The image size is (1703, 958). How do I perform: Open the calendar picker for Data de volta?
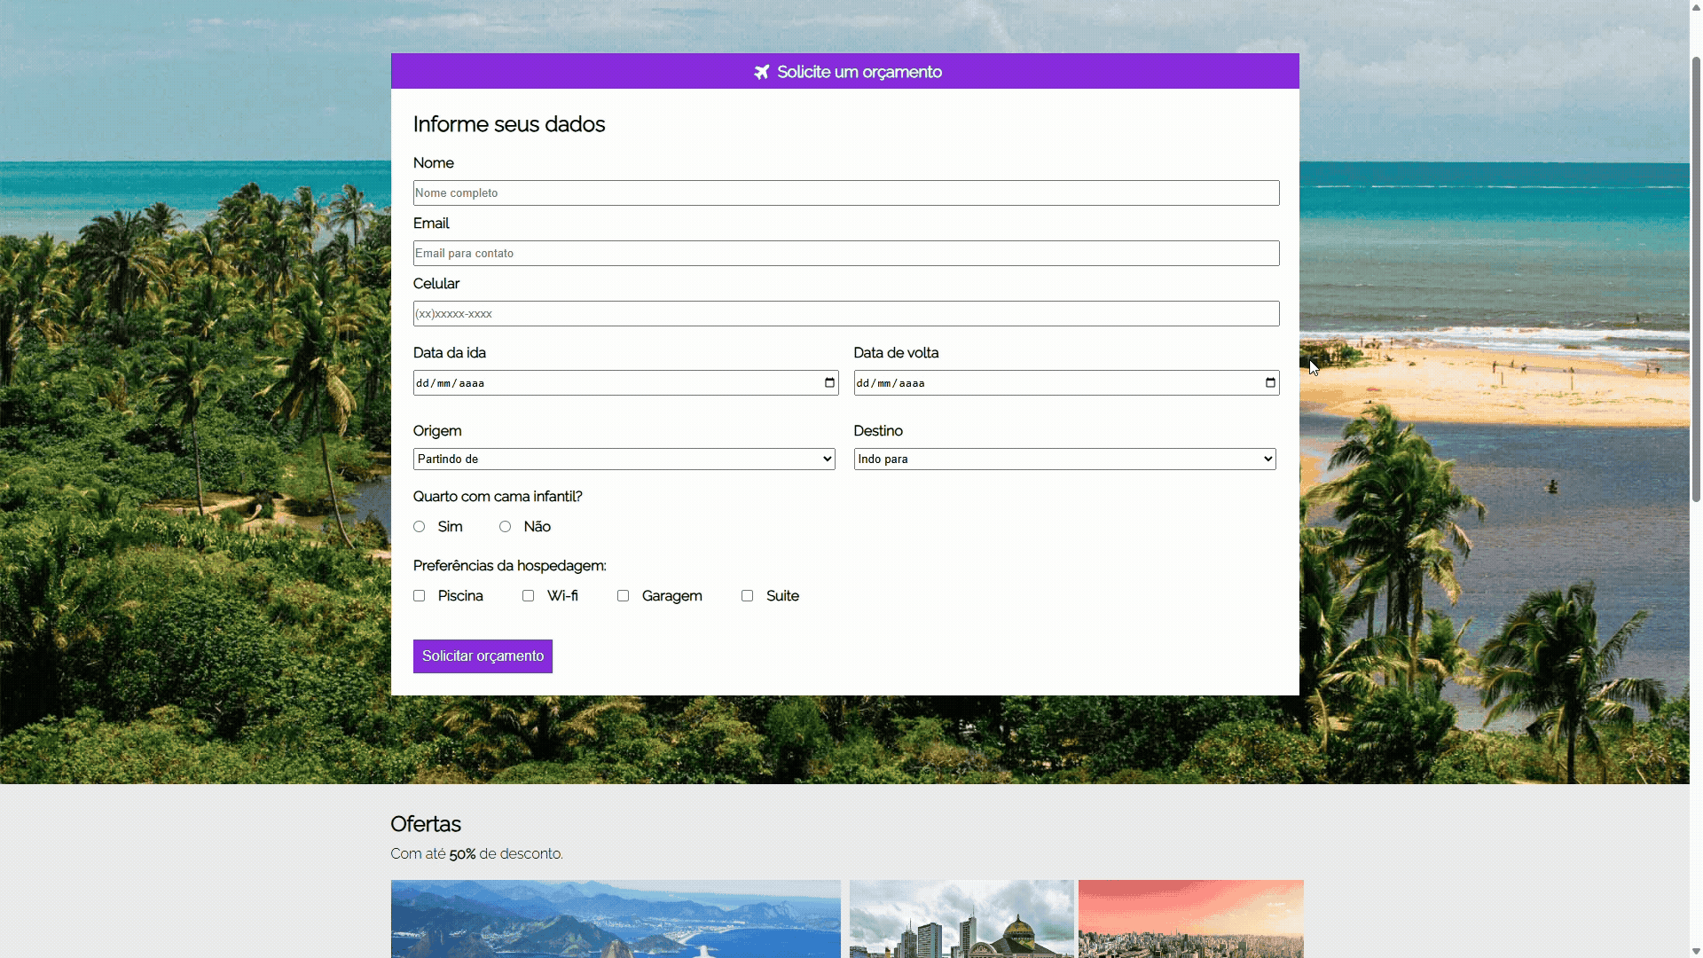[1270, 383]
